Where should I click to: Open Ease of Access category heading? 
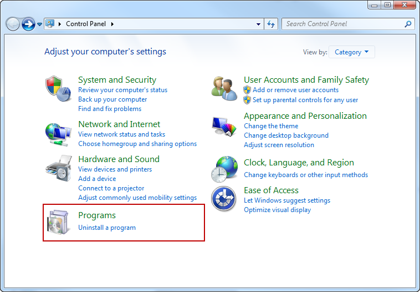click(271, 190)
